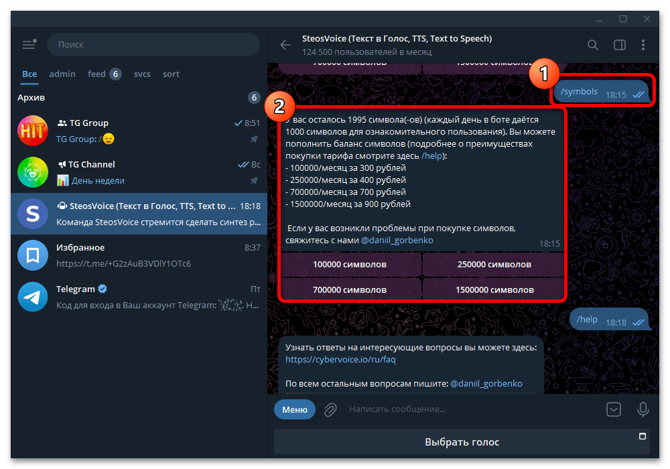
Task: Click the pin icon on TG Group
Action: coord(254,139)
